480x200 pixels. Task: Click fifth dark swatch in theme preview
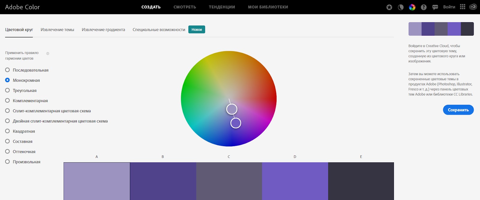[x=467, y=29]
